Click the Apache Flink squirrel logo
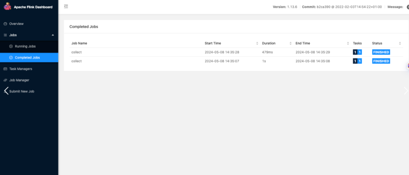409x175 pixels. coord(8,6)
